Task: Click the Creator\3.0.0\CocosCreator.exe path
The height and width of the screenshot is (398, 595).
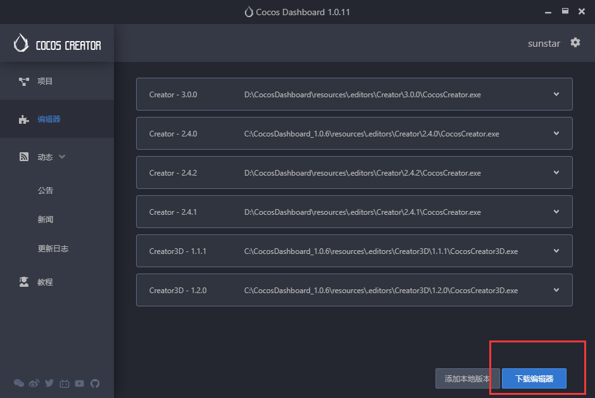Action: (363, 95)
